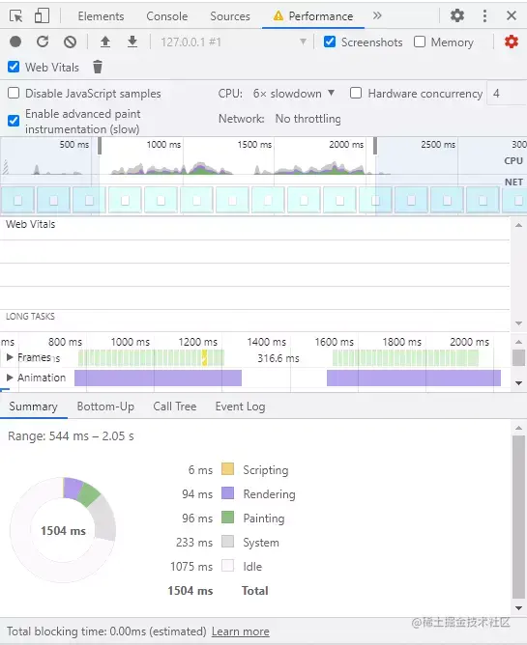527x645 pixels.
Task: Start recording with the record button
Action: coord(15,42)
